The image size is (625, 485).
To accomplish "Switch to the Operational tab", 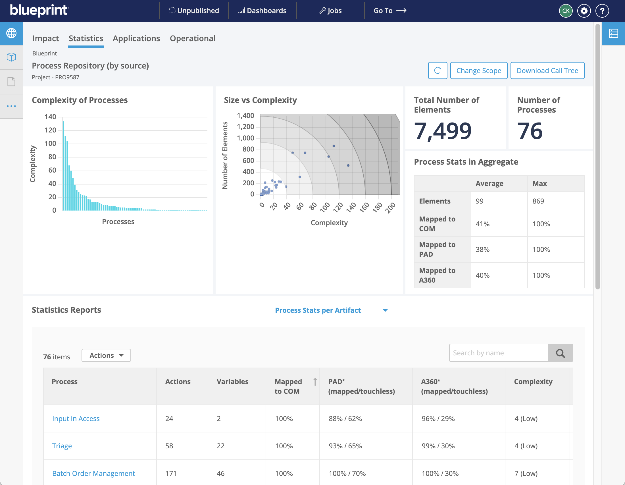I will (x=193, y=38).
